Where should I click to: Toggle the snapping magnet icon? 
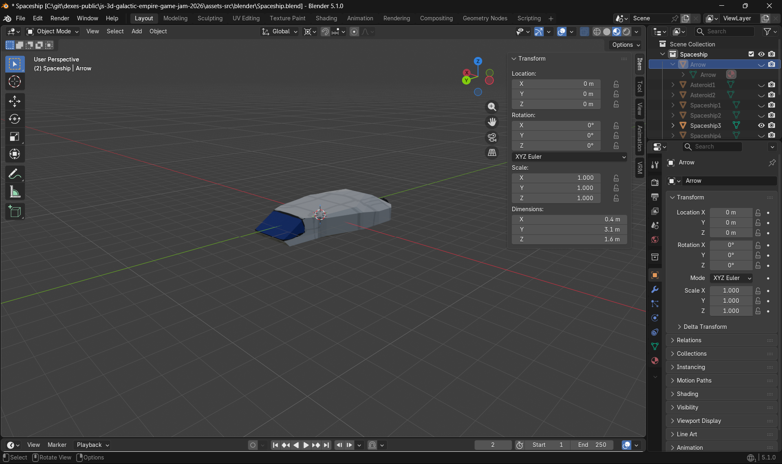(325, 31)
